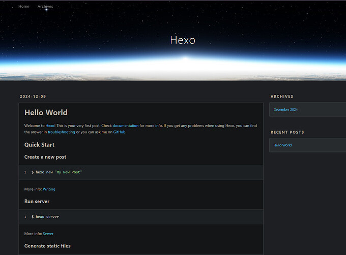Screen dimensions: 346x255
Task: Open the 2024-12-09 post date link
Action: point(33,96)
